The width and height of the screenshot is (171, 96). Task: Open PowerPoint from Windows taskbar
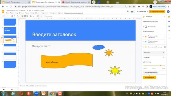[44, 94]
